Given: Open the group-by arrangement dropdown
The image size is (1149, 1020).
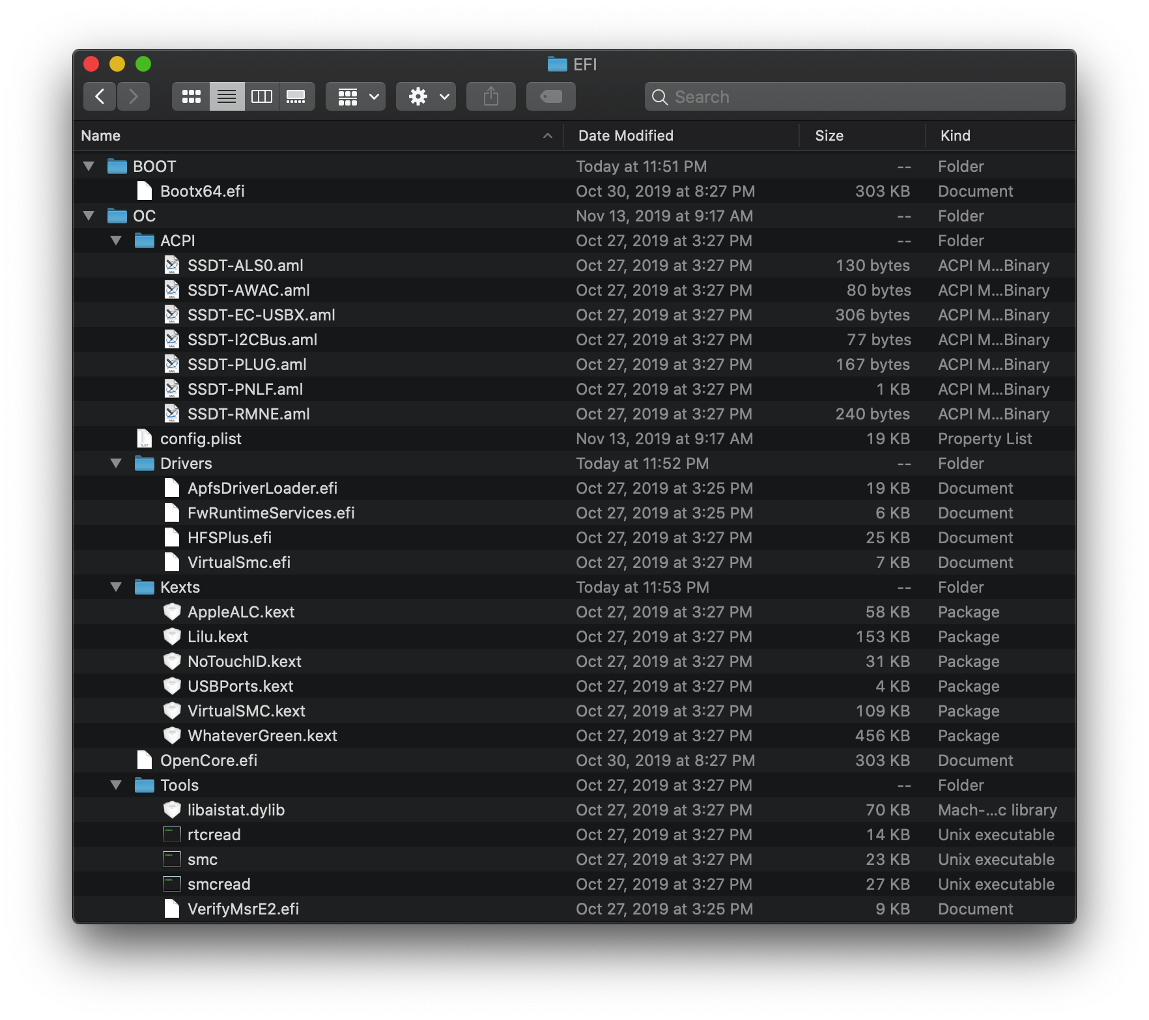Looking at the screenshot, I should coord(356,97).
